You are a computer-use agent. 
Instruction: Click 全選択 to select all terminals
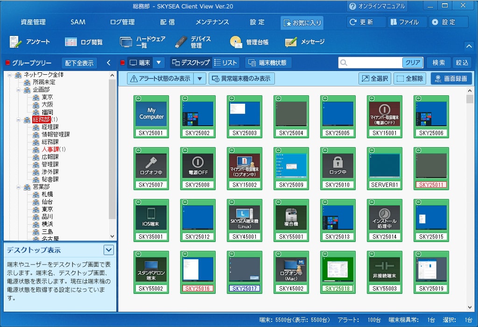375,78
